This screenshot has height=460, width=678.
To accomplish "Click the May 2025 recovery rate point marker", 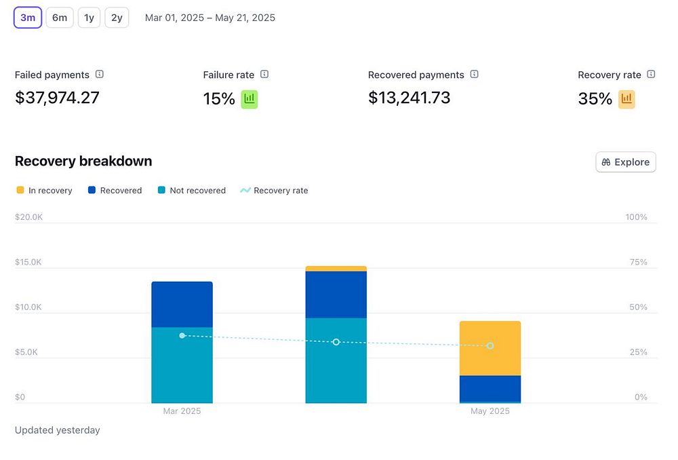I will click(x=490, y=346).
